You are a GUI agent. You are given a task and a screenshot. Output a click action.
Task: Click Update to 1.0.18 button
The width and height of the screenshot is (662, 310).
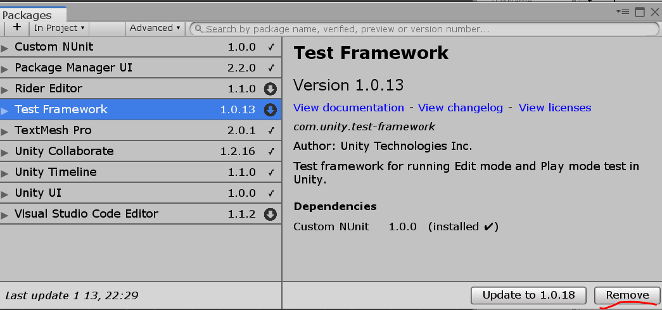[528, 295]
